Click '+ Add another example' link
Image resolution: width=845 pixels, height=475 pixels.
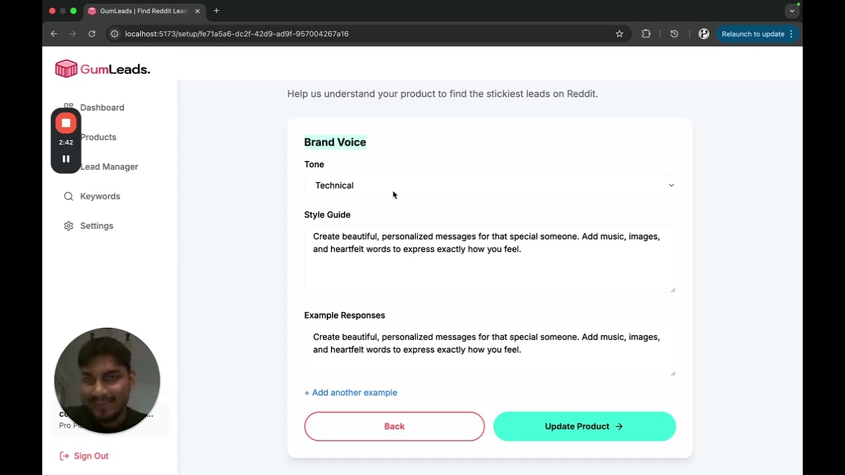tap(351, 393)
